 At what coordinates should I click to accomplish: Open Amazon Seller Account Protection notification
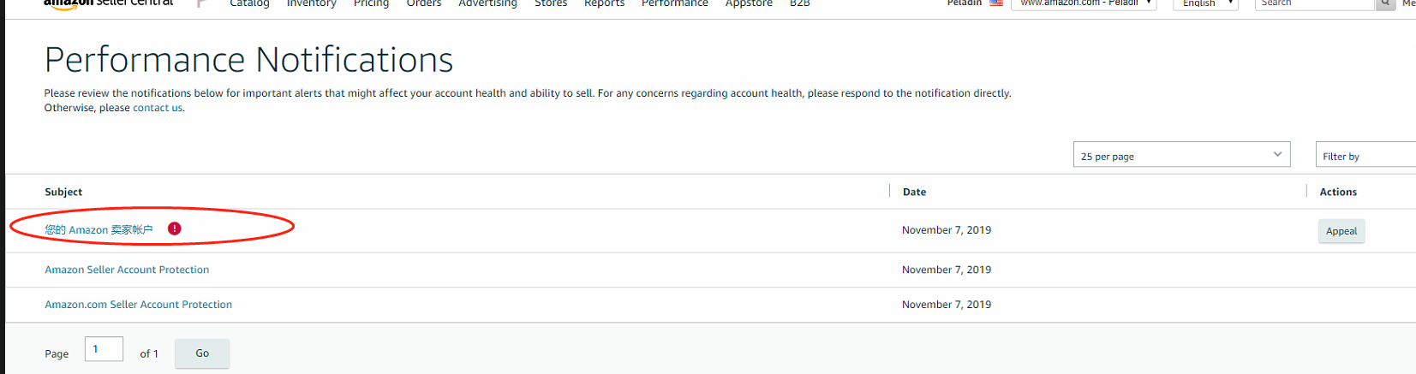(127, 270)
